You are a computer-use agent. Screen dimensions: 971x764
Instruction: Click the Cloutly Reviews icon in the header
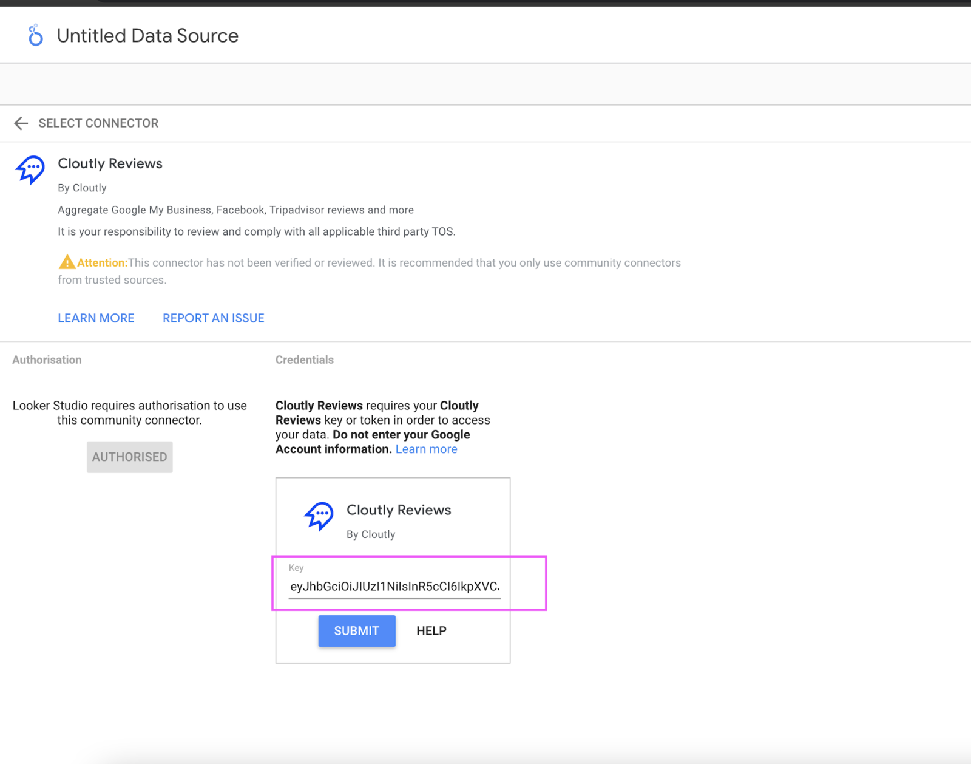(x=30, y=169)
